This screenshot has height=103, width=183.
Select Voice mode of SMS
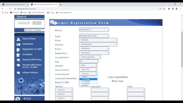(118, 81)
